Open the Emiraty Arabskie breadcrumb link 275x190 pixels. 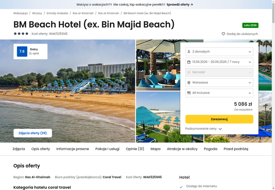click(x=57, y=13)
